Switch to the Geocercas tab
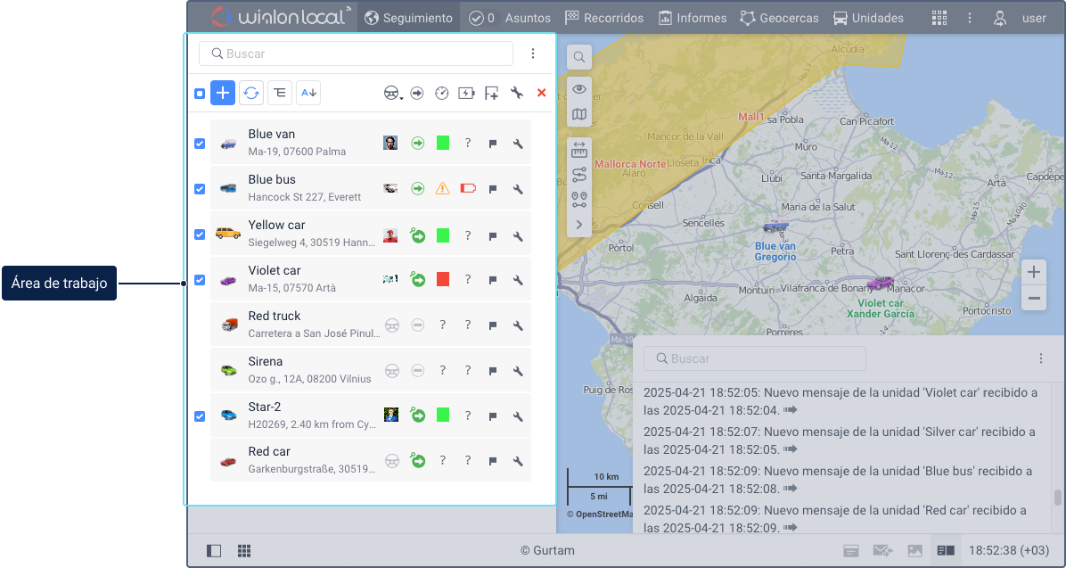Viewport: 1066px width, 568px height. tap(779, 19)
